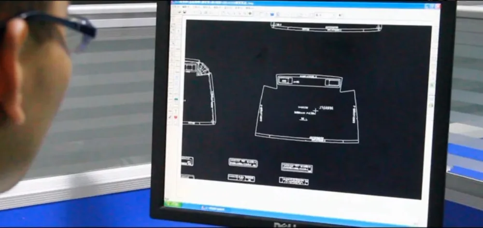Select the teal icon in the left toolbar

(176, 99)
